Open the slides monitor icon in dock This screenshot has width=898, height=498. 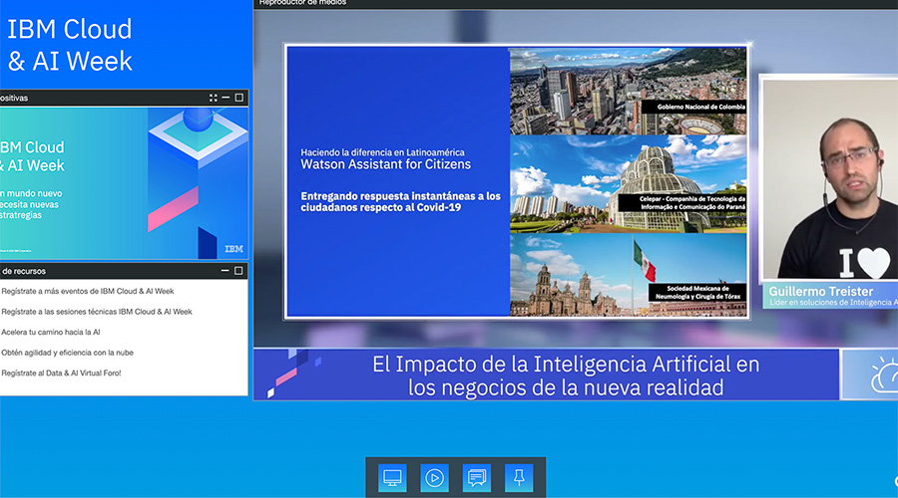click(393, 477)
